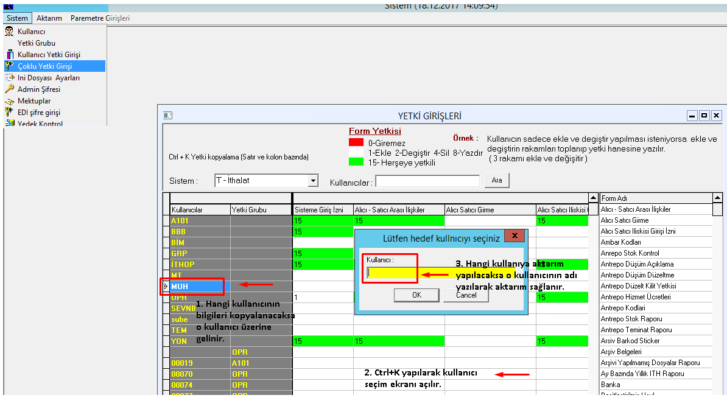This screenshot has height=398, width=727.
Task: Close the Lütfen hedef kullanıcıyı seçiniz dialog
Action: 514,236
